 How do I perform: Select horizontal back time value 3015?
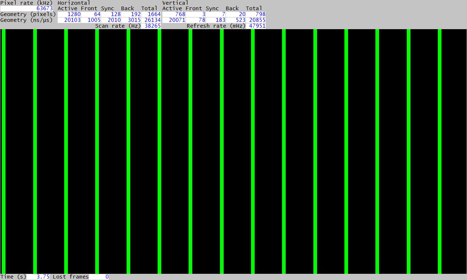(x=131, y=20)
